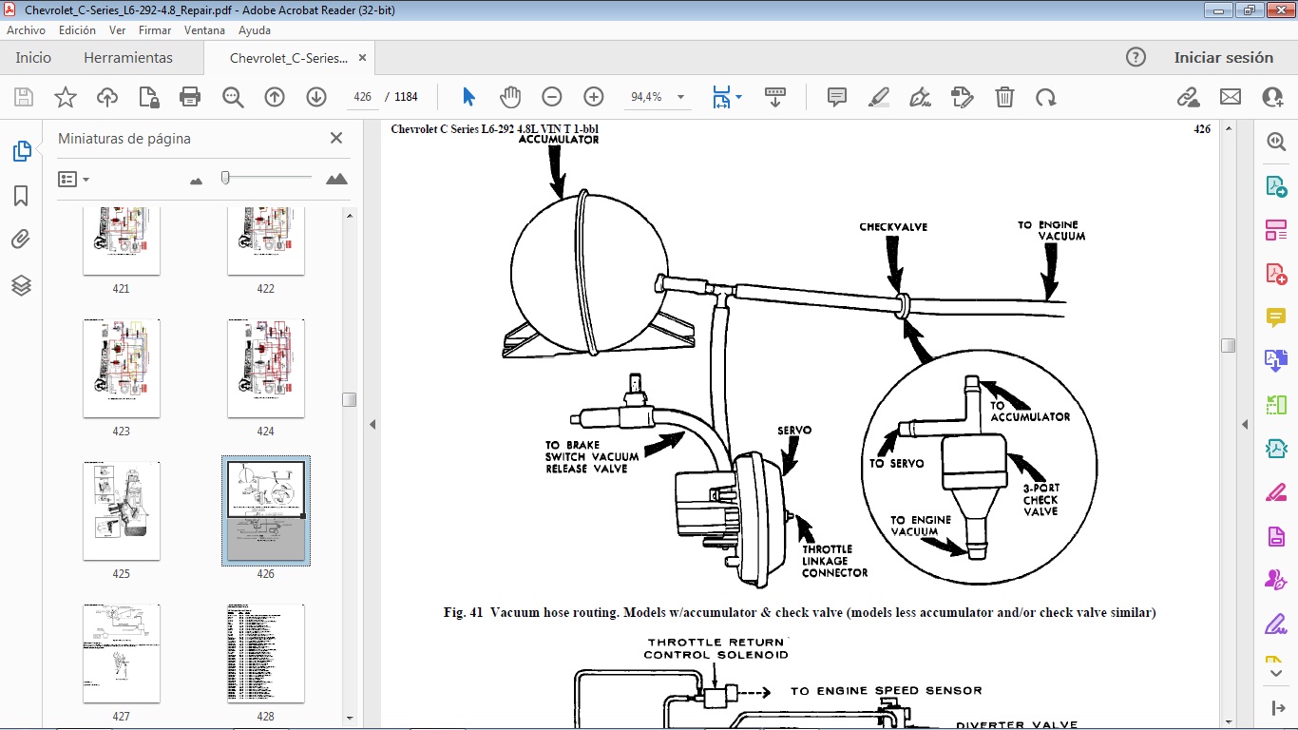Adjust the thumbnail size slider
This screenshot has width=1298, height=730.
[x=225, y=178]
